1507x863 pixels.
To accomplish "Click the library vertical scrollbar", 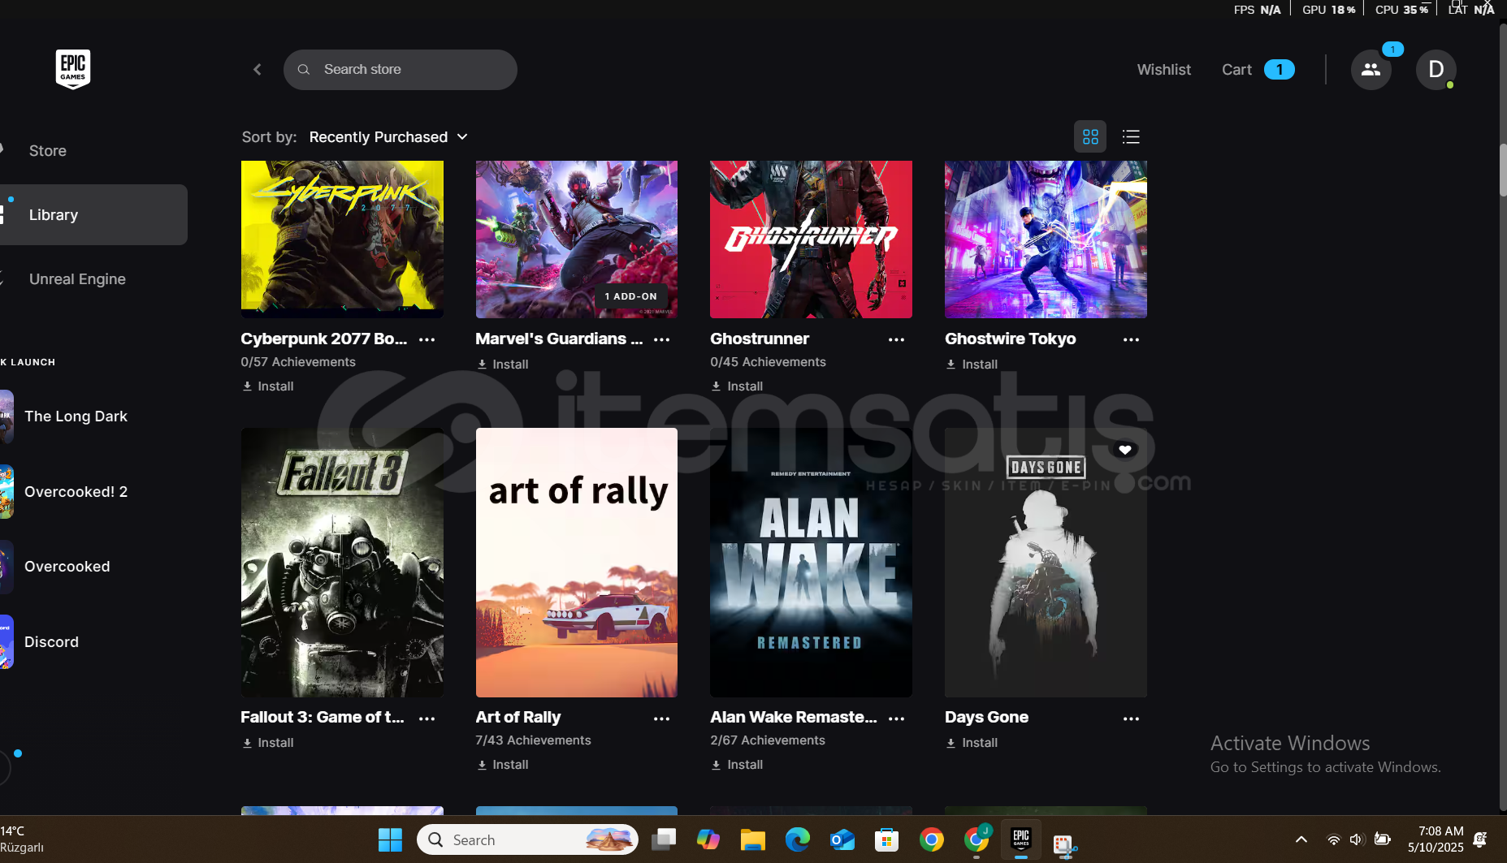I will (1503, 170).
